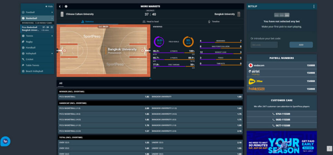The width and height of the screenshot is (333, 155).
Task: Pick Bangkok University (-2.5) at 2.10
Action: click(197, 131)
